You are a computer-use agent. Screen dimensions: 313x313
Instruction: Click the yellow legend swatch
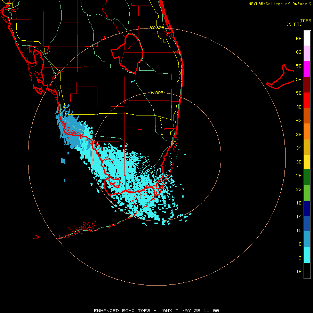pyautogui.click(x=307, y=162)
